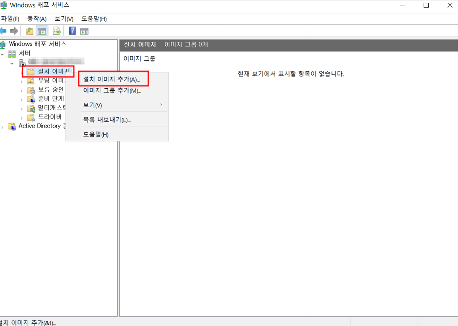Click the 이미지 그룹 0개 header text
The height and width of the screenshot is (326, 458).
[186, 45]
